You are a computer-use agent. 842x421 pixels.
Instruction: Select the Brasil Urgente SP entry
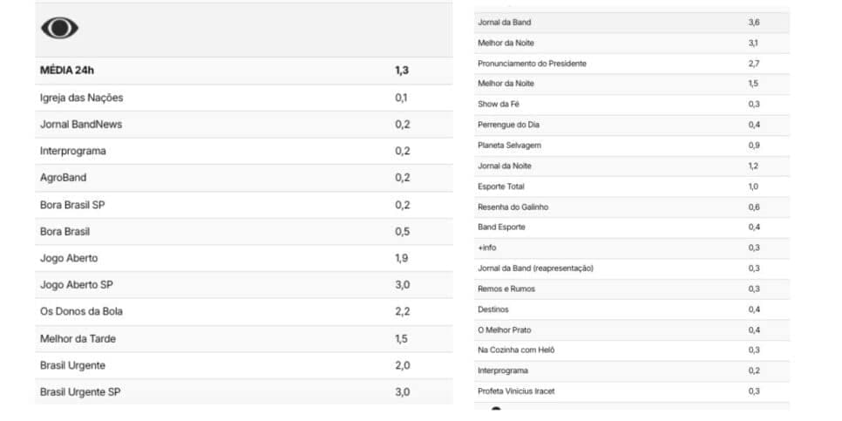(244, 392)
